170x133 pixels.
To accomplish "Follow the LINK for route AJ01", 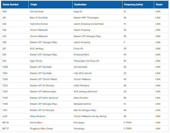I will pos(158,116).
